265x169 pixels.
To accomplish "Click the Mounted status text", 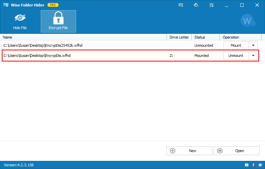I will coord(201,56).
